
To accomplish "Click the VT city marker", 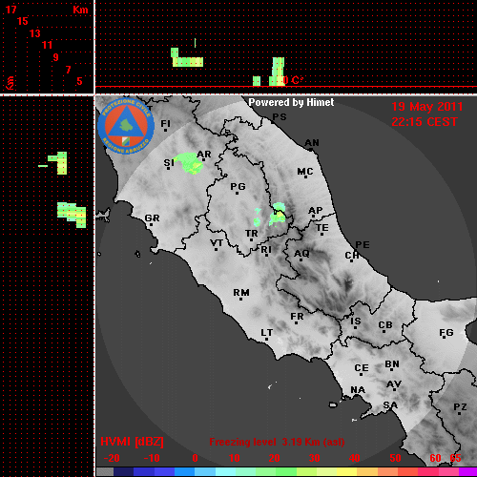I will click(x=217, y=249).
